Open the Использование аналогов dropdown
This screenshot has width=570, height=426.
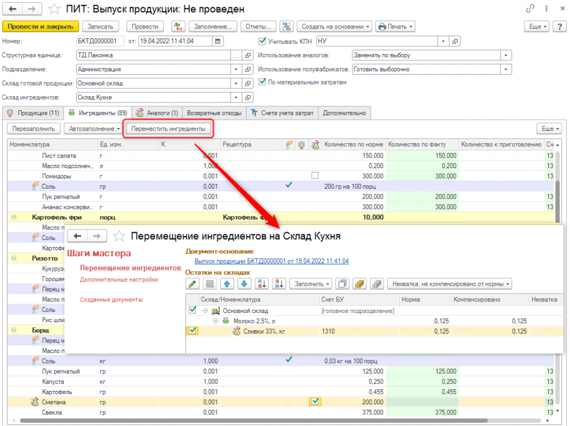click(x=505, y=55)
